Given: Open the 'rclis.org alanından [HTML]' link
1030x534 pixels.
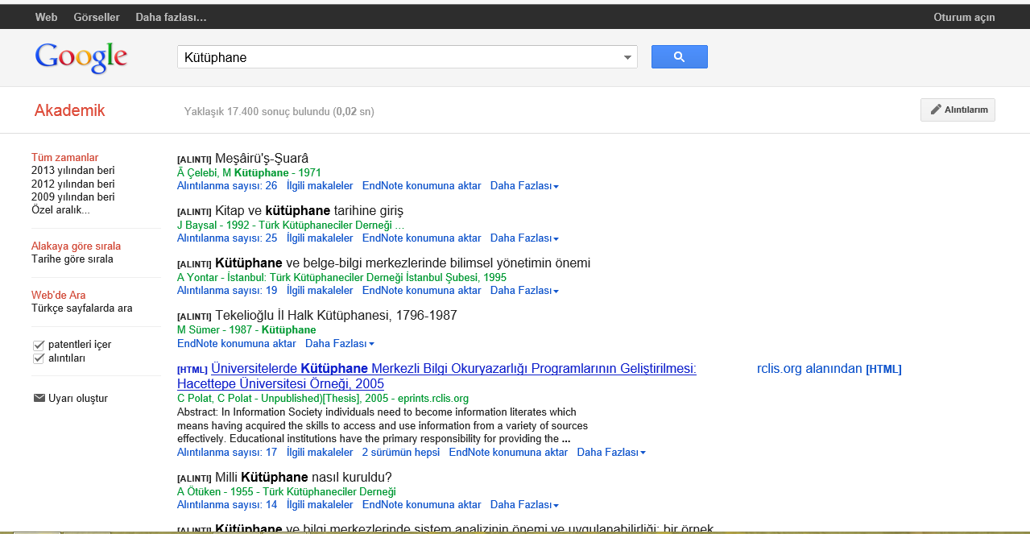Looking at the screenshot, I should [829, 369].
